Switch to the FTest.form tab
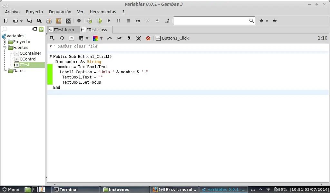This screenshot has height=193, width=330. coord(64,30)
